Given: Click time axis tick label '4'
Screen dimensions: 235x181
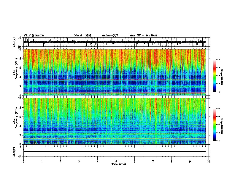Looking at the screenshot, I should (x=98, y=161).
